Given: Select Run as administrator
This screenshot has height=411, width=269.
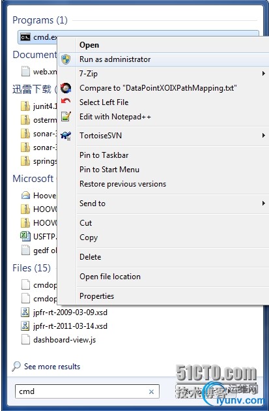Looking at the screenshot, I should pyautogui.click(x=163, y=59).
